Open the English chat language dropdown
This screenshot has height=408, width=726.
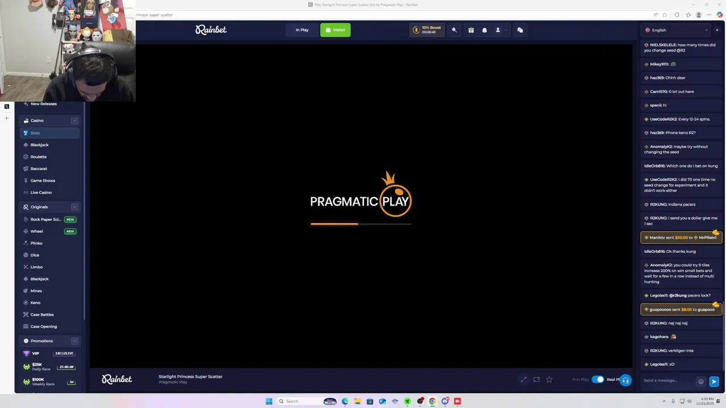[677, 30]
